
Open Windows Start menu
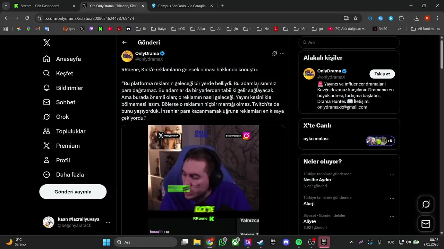point(106,242)
